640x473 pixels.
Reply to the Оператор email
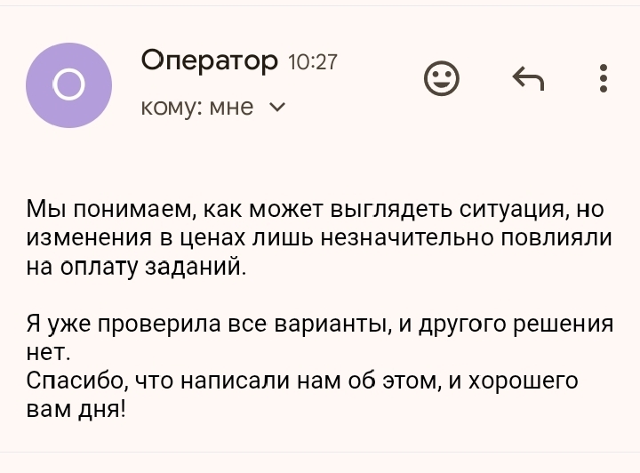point(528,78)
